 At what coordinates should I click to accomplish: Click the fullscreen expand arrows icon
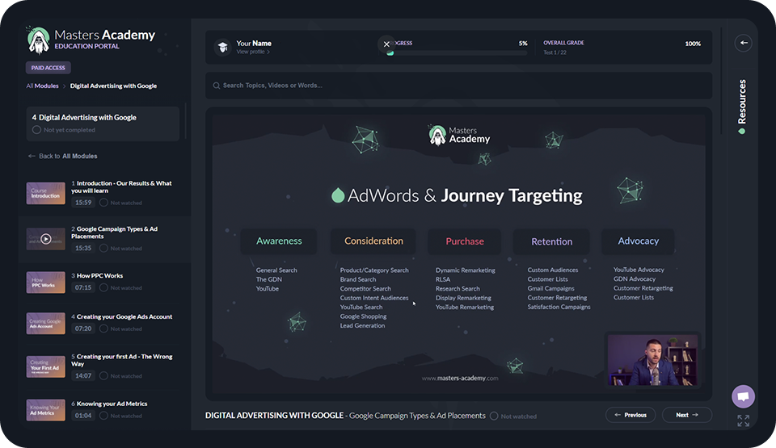point(744,421)
